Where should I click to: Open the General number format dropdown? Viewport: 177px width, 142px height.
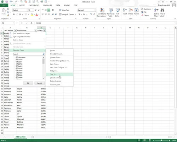click(95, 10)
